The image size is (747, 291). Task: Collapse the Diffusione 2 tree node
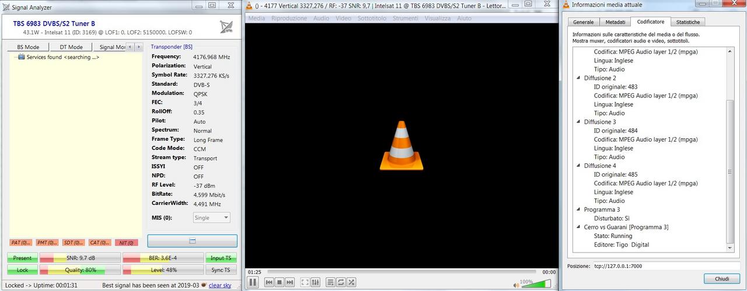coord(578,78)
